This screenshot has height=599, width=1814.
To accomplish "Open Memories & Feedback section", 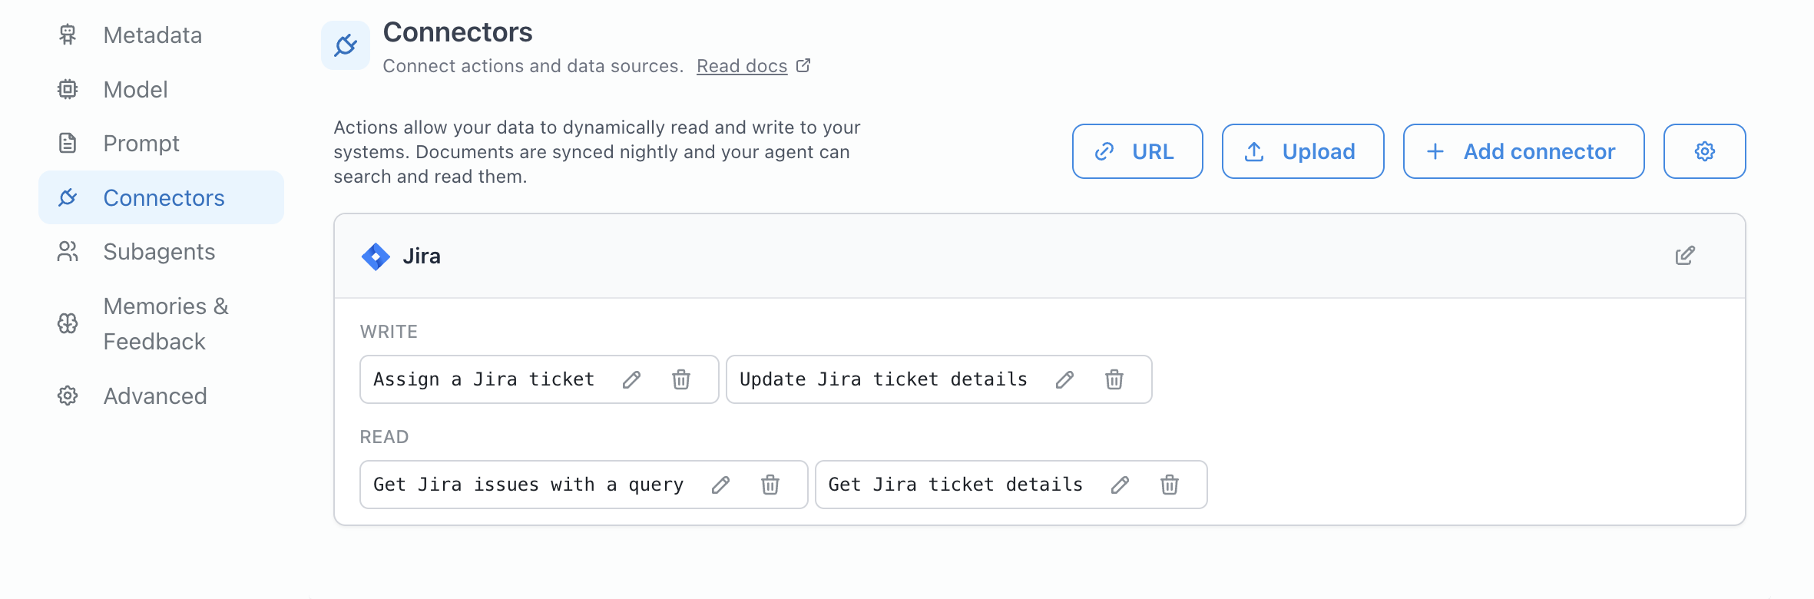I will tap(165, 323).
